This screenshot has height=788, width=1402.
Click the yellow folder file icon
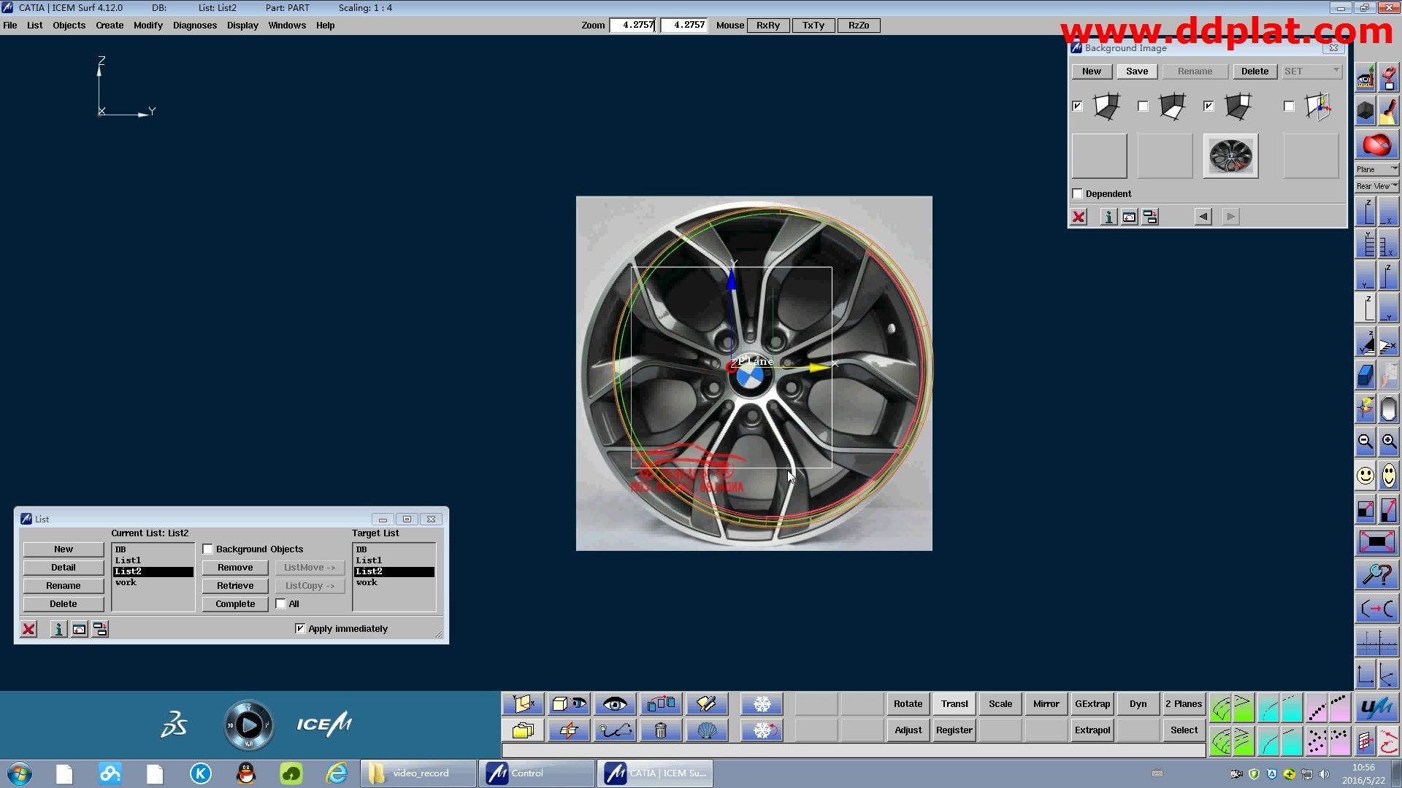point(523,730)
